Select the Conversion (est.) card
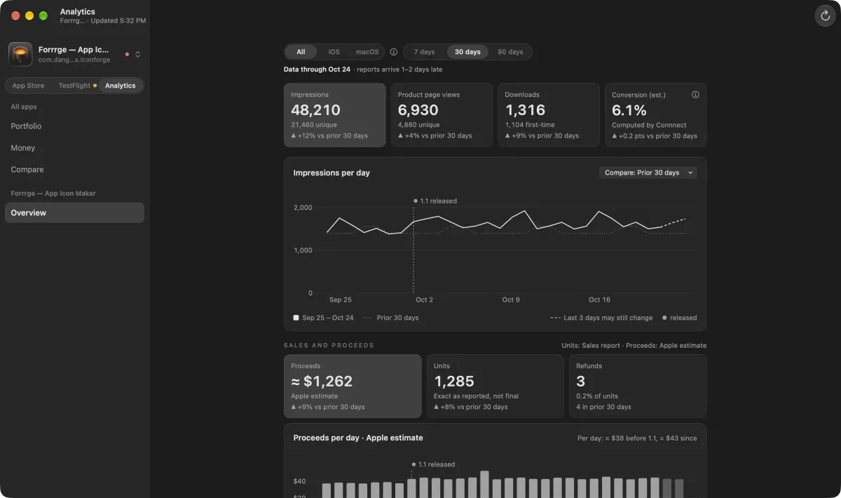This screenshot has width=841, height=498. tap(656, 115)
